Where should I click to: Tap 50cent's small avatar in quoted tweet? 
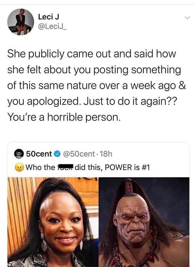[x=19, y=154]
